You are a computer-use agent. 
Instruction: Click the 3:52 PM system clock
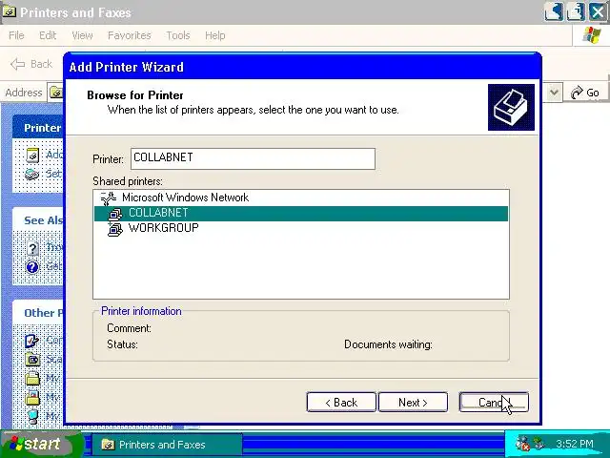574,444
